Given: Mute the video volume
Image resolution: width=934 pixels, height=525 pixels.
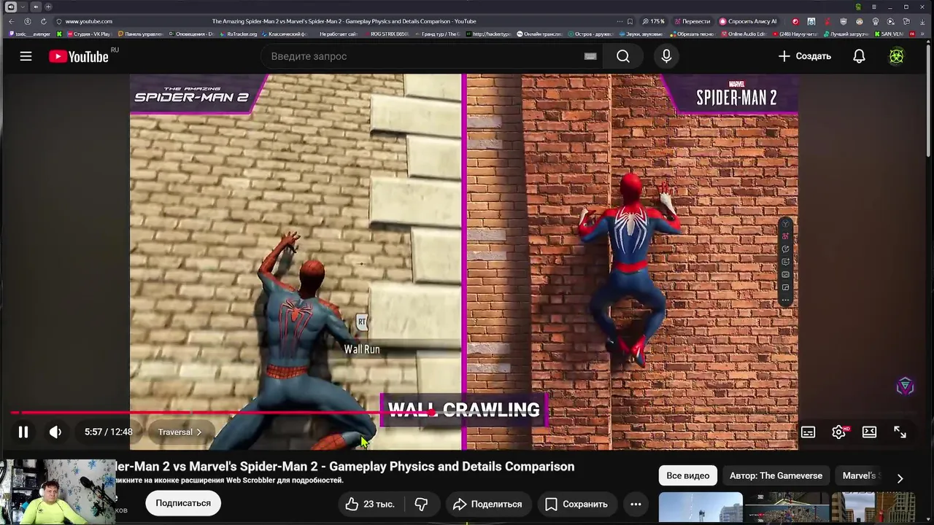Looking at the screenshot, I should (x=55, y=432).
